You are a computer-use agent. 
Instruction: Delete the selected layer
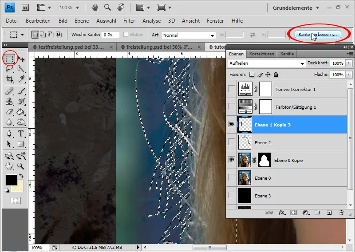(x=341, y=213)
